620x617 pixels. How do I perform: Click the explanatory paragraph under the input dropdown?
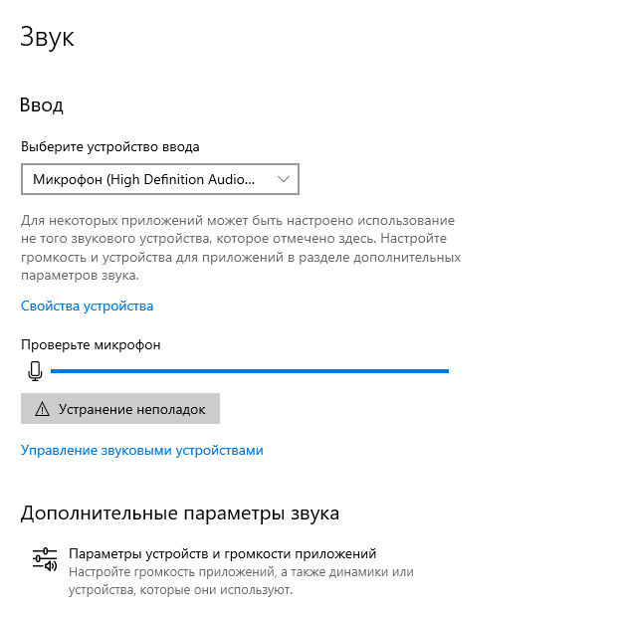(239, 247)
